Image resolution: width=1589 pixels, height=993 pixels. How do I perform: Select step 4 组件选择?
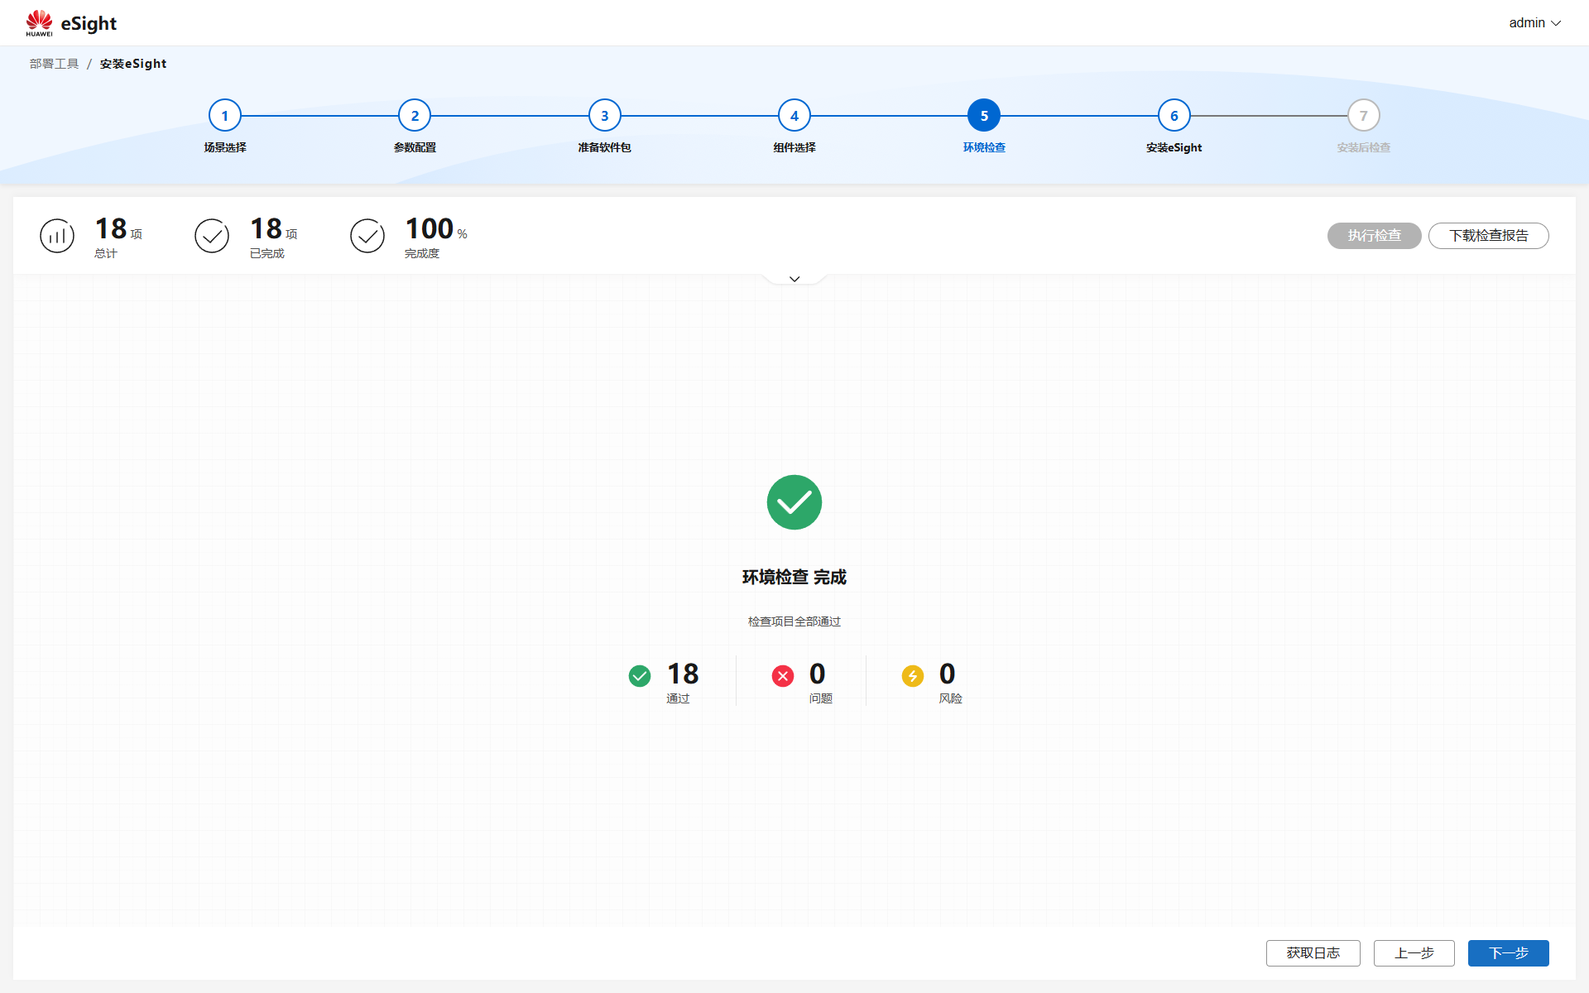(x=794, y=116)
